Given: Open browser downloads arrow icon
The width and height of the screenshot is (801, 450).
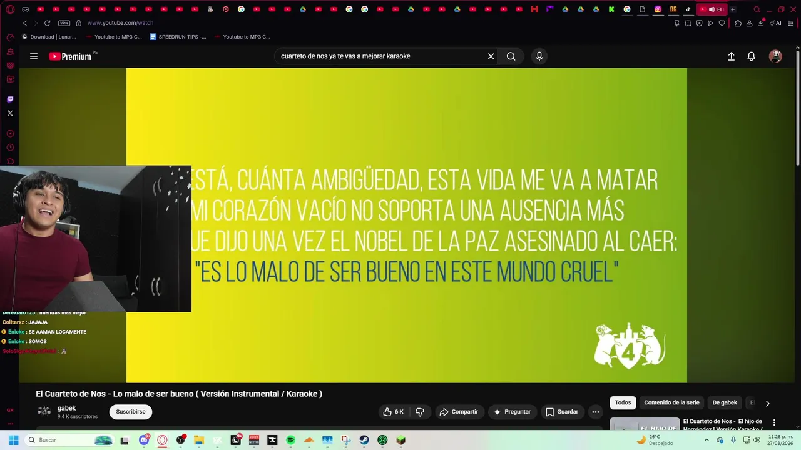Looking at the screenshot, I should click(x=761, y=23).
